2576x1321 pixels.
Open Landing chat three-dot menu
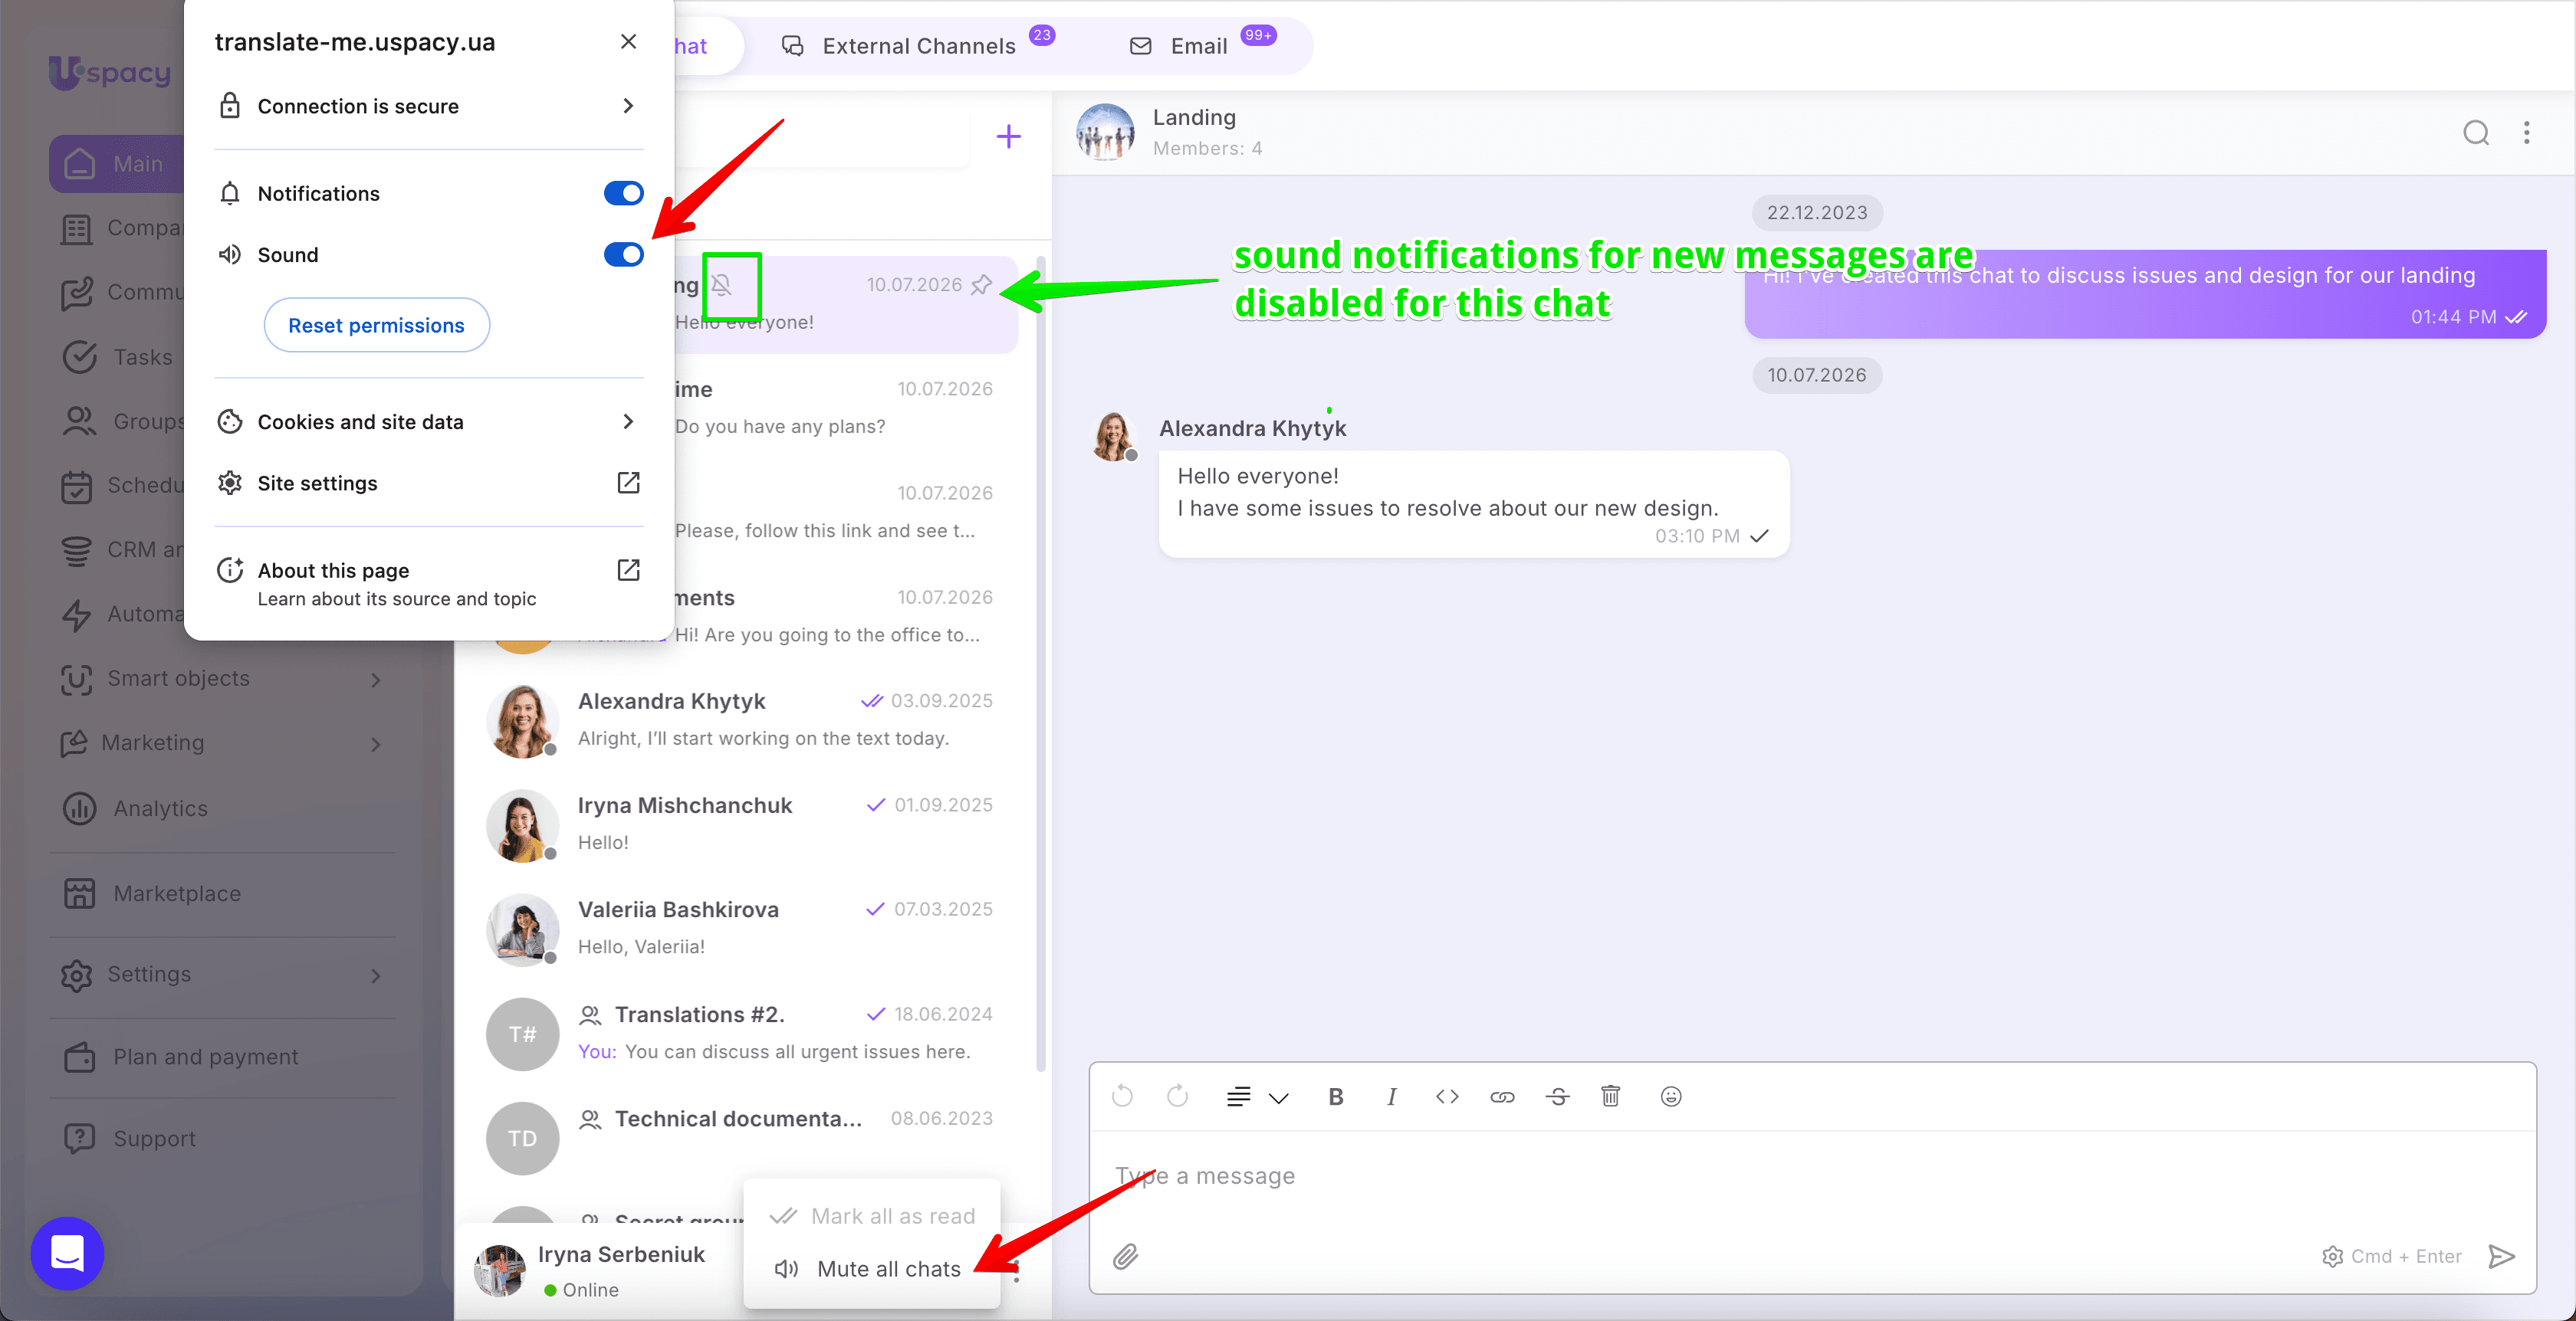[x=2526, y=133]
